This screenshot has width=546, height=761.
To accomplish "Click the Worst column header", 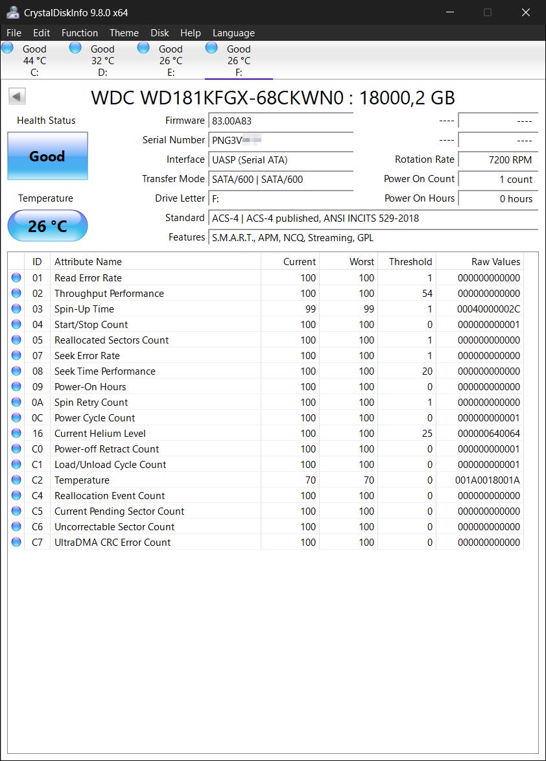I will tap(348, 262).
